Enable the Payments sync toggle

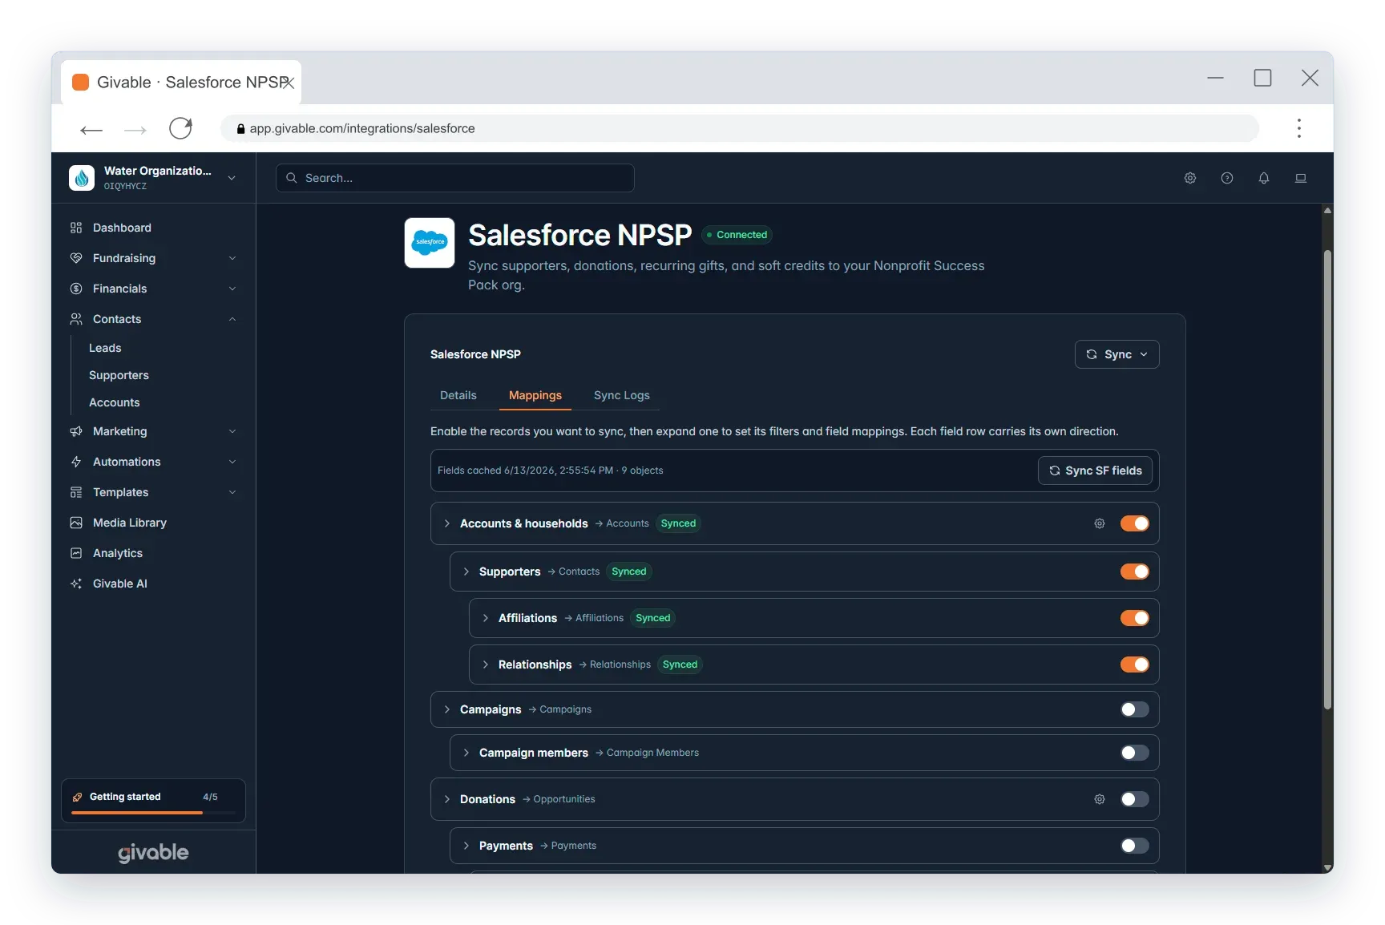(x=1135, y=846)
